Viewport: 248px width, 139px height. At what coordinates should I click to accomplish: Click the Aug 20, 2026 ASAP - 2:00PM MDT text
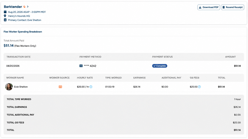point(27,12)
